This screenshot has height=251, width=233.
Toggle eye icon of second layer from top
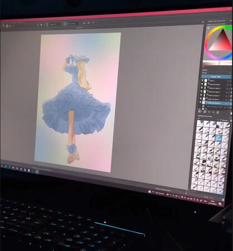point(202,84)
